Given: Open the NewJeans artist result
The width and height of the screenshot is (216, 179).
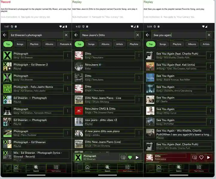Looking at the screenshot, I should point(108,67).
